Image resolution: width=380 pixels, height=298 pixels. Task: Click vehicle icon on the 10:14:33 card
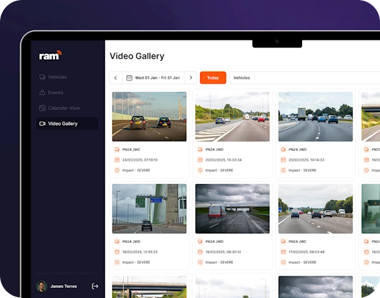[283, 149]
